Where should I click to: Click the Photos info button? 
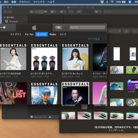[x=126, y=31]
